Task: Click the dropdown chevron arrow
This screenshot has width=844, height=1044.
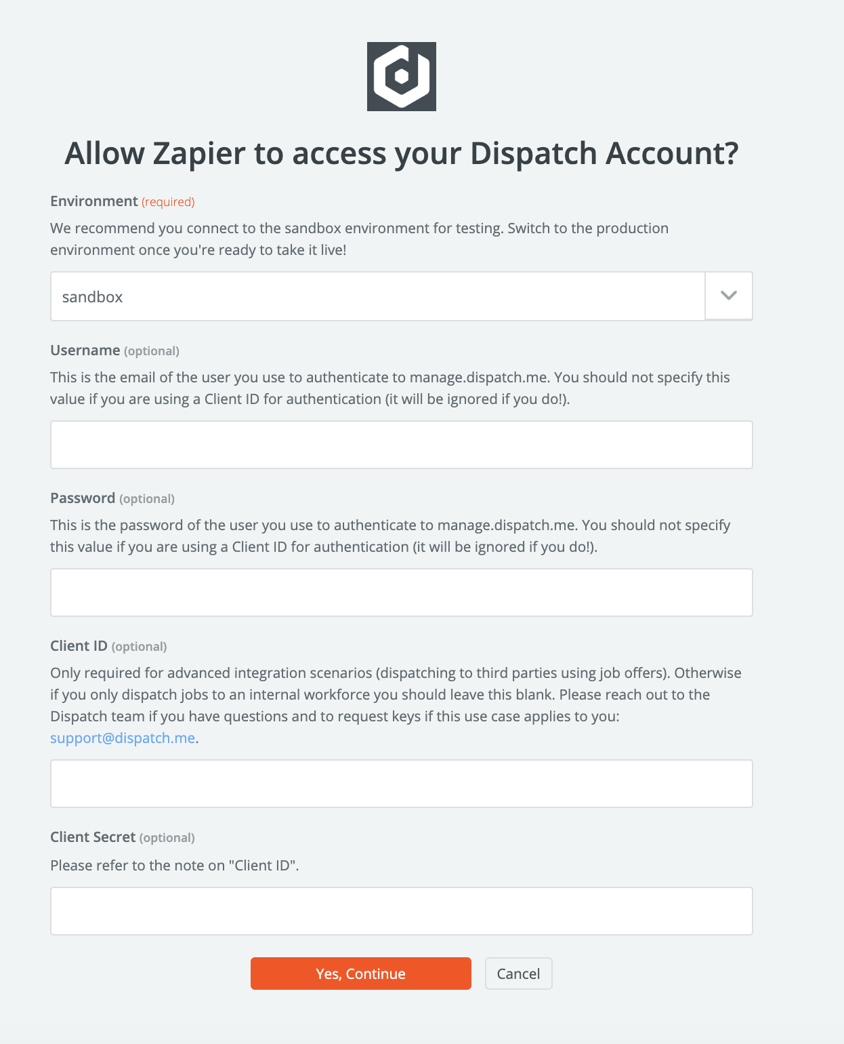Action: coord(729,296)
